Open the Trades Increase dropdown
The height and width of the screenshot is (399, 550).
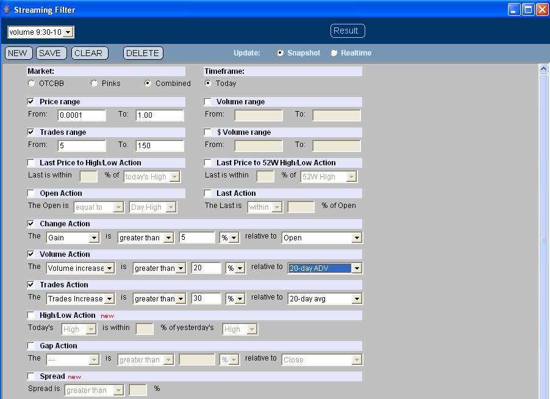click(x=80, y=298)
